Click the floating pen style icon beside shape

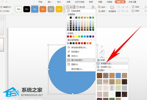[102, 52]
